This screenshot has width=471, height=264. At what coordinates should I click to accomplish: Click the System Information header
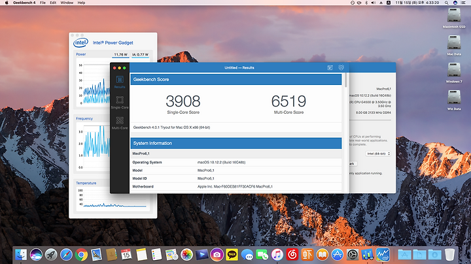coord(236,143)
